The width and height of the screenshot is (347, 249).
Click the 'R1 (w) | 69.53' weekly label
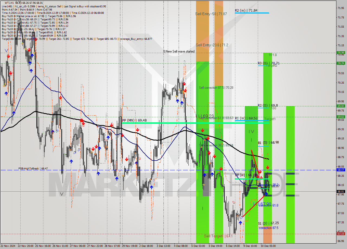coord(246,118)
